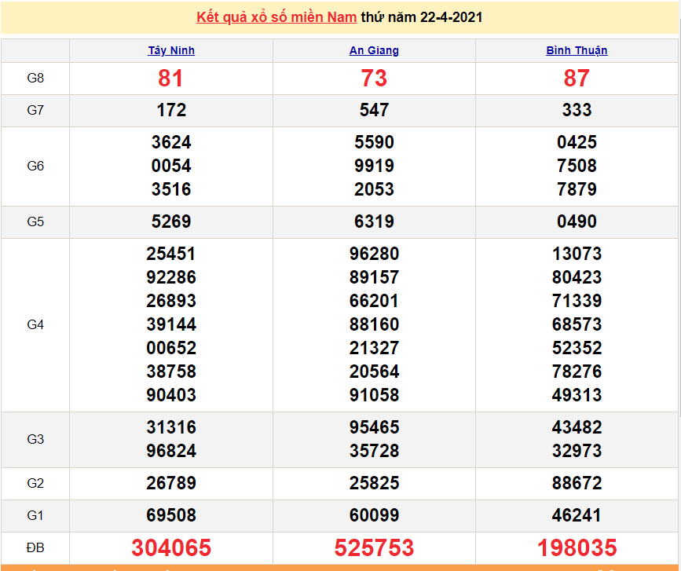Open the Tây Ninh province link
This screenshot has width=681, height=571.
[x=171, y=50]
